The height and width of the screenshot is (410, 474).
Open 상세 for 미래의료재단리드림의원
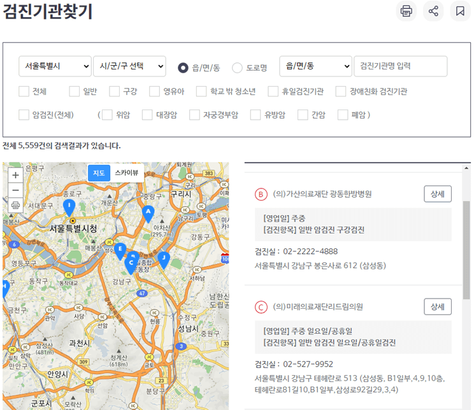coord(438,307)
